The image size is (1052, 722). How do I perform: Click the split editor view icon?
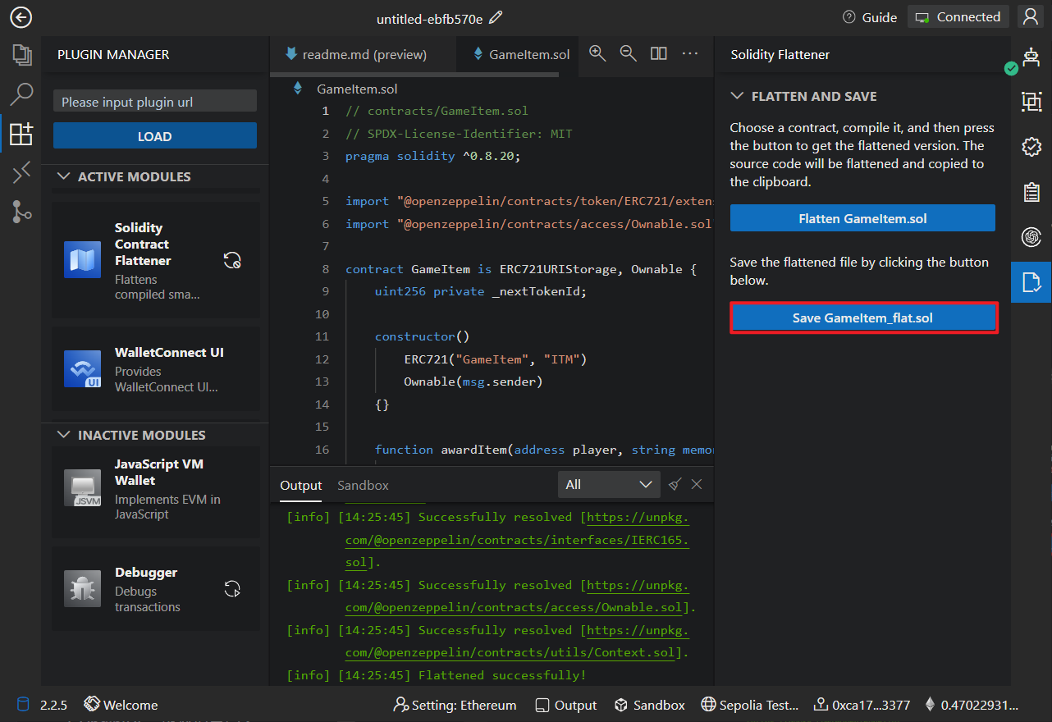click(658, 53)
